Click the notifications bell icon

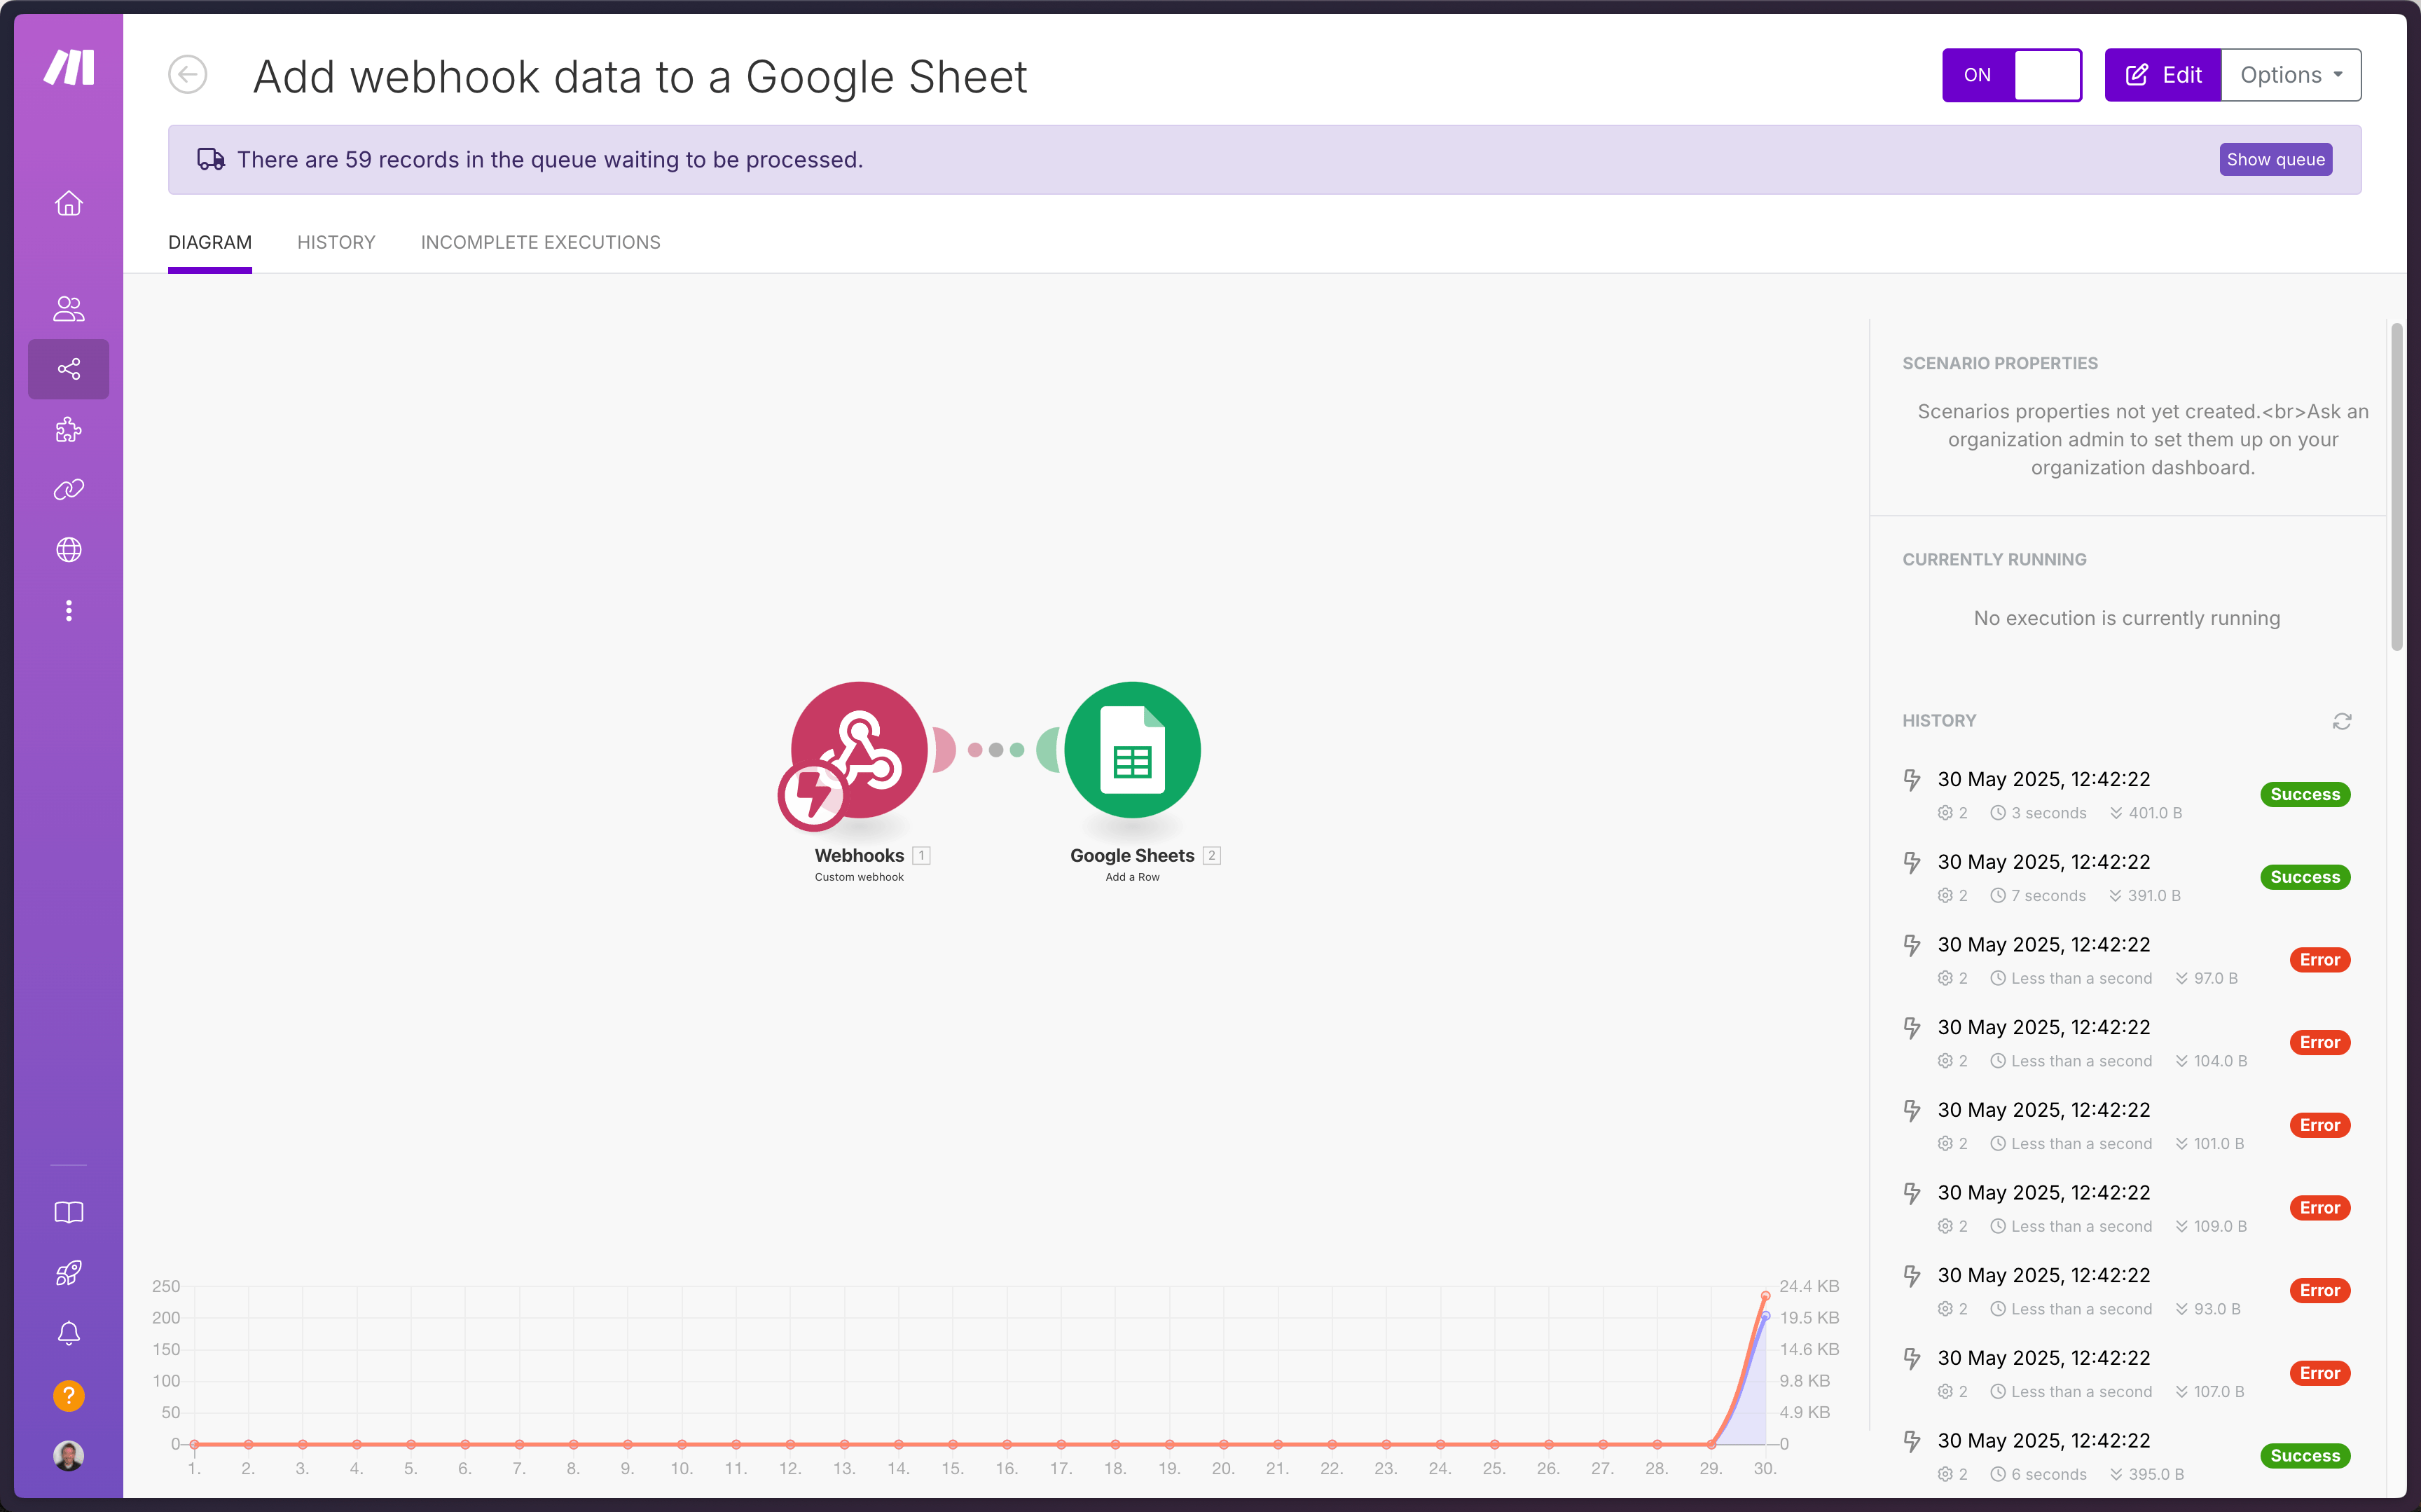click(x=69, y=1333)
